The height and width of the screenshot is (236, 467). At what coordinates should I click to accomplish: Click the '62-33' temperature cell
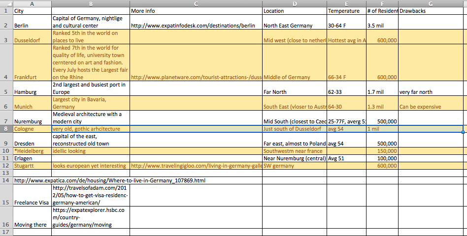pyautogui.click(x=347, y=88)
